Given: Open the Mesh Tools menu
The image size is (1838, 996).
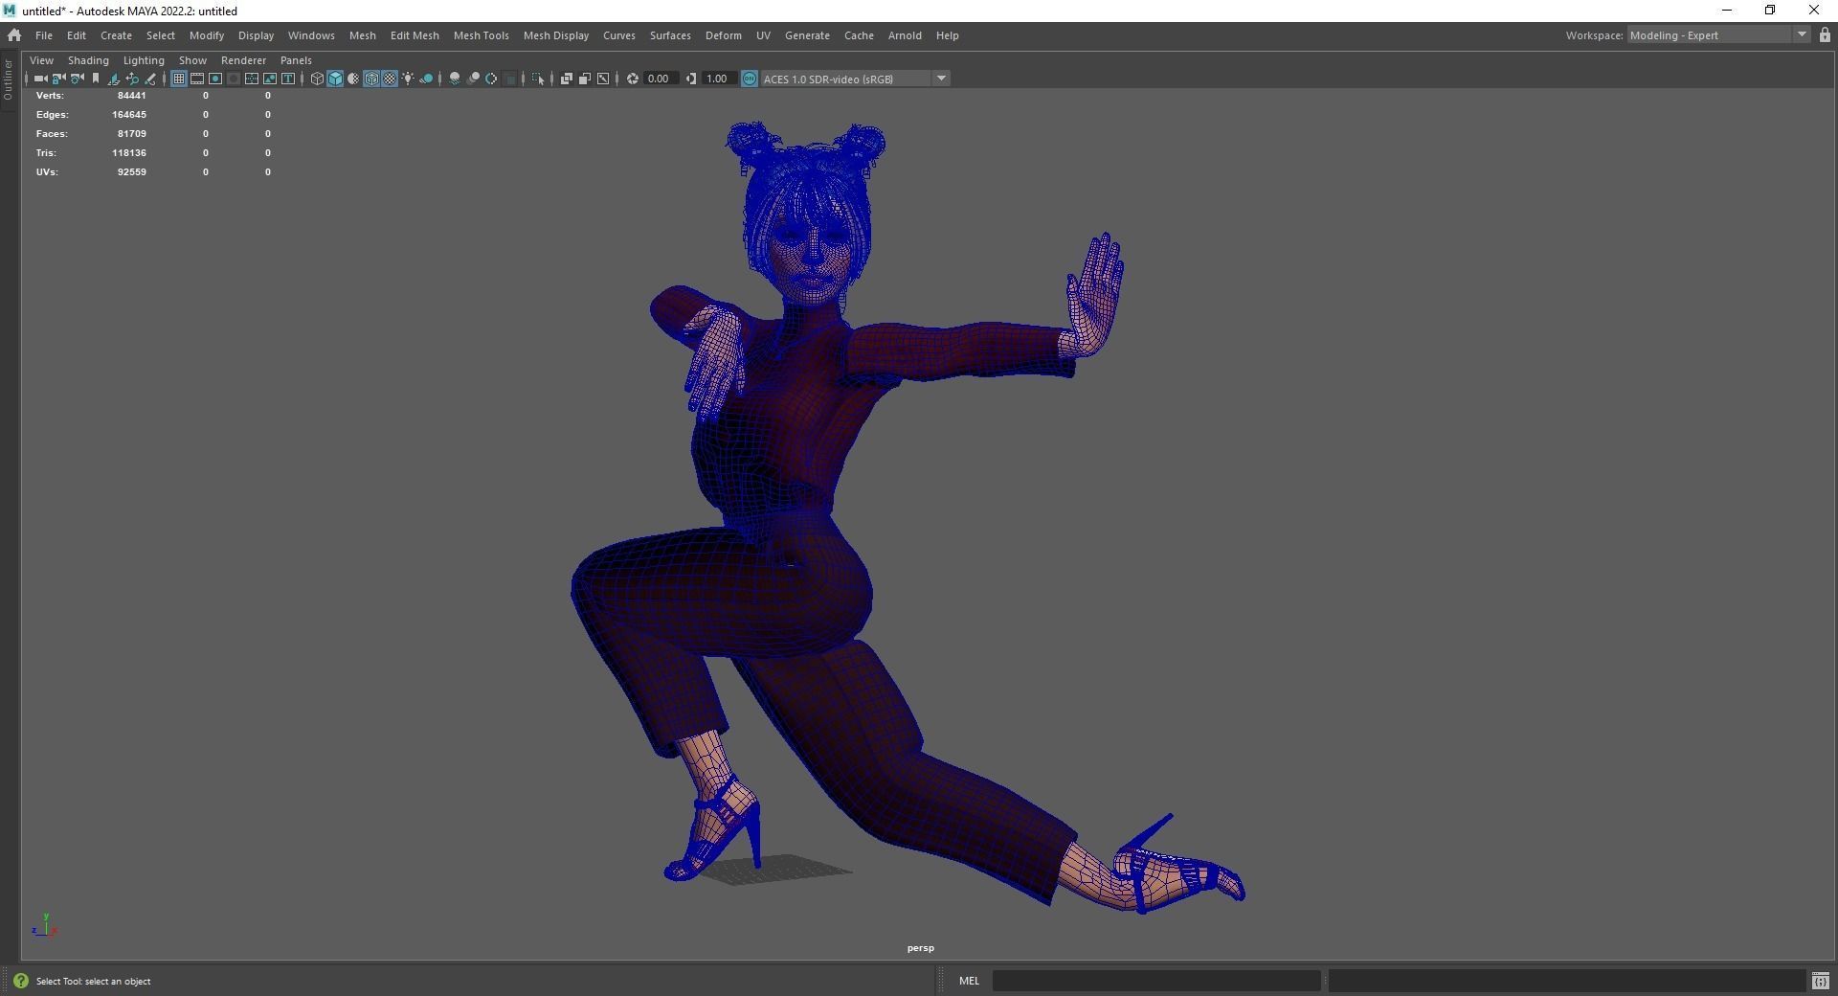Looking at the screenshot, I should click(481, 35).
